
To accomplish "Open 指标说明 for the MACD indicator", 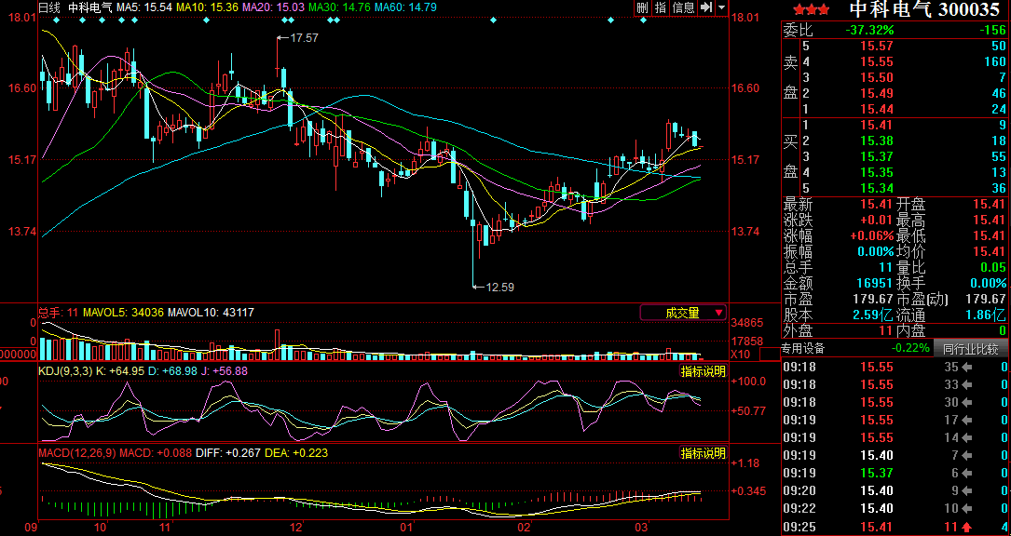I will 703,453.
